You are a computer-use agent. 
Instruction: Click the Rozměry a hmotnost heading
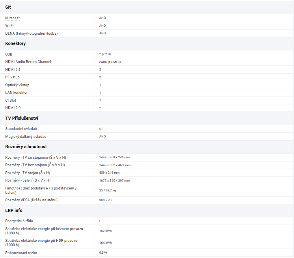coord(26,147)
